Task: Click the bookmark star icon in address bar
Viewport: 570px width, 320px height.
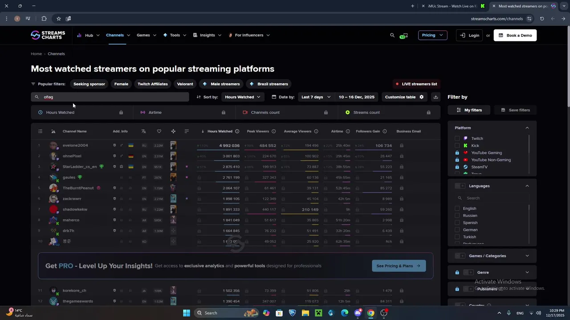Action: click(58, 19)
